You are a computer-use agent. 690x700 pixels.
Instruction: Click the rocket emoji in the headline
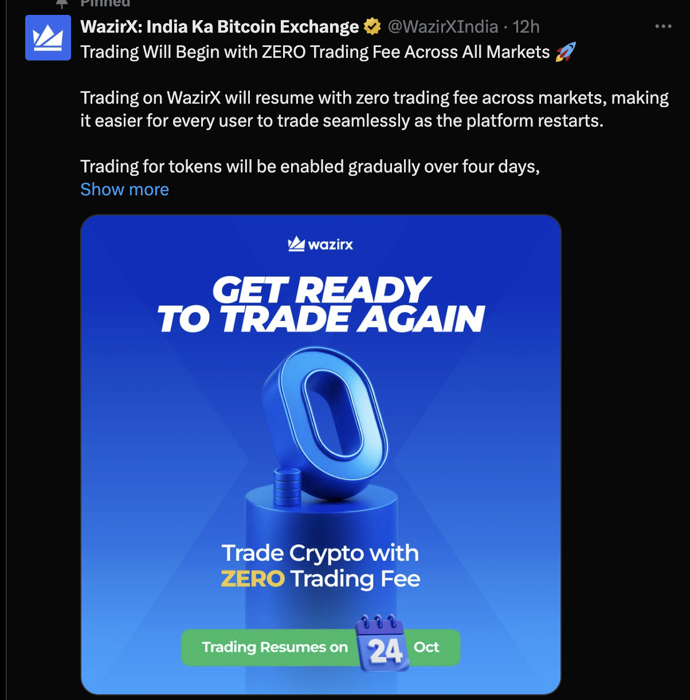[x=565, y=52]
